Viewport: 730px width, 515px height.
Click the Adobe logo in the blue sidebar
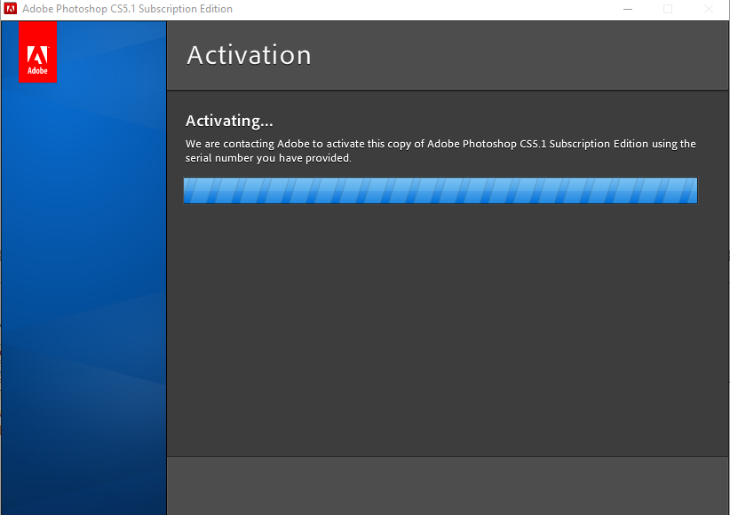click(37, 51)
